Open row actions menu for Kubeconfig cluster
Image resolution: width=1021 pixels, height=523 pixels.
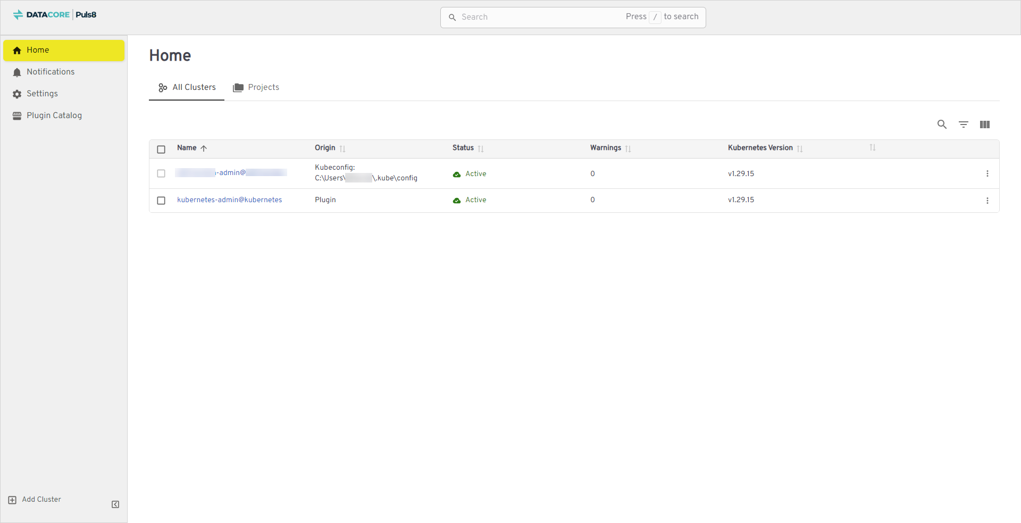tap(987, 173)
